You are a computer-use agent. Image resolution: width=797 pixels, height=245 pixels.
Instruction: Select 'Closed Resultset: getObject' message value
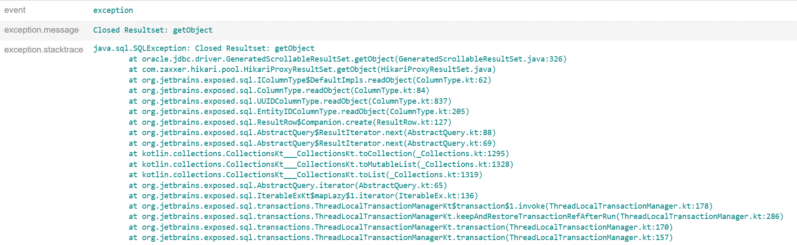click(x=153, y=30)
